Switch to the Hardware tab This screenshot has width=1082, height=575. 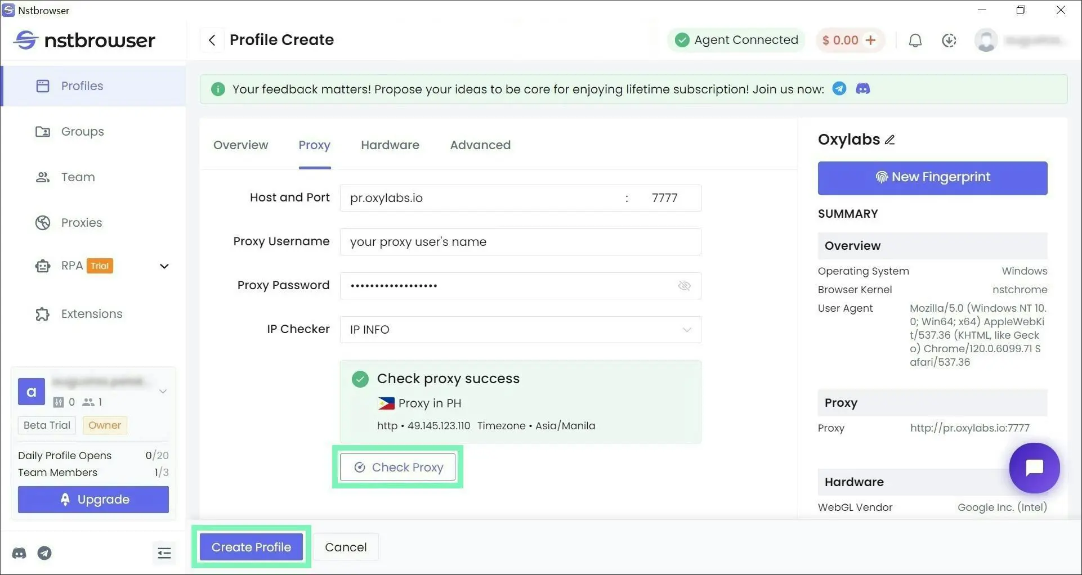[390, 145]
